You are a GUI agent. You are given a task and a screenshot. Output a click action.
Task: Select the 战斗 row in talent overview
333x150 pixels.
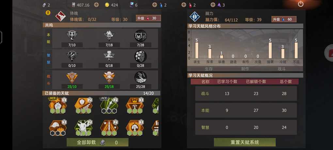246,93
